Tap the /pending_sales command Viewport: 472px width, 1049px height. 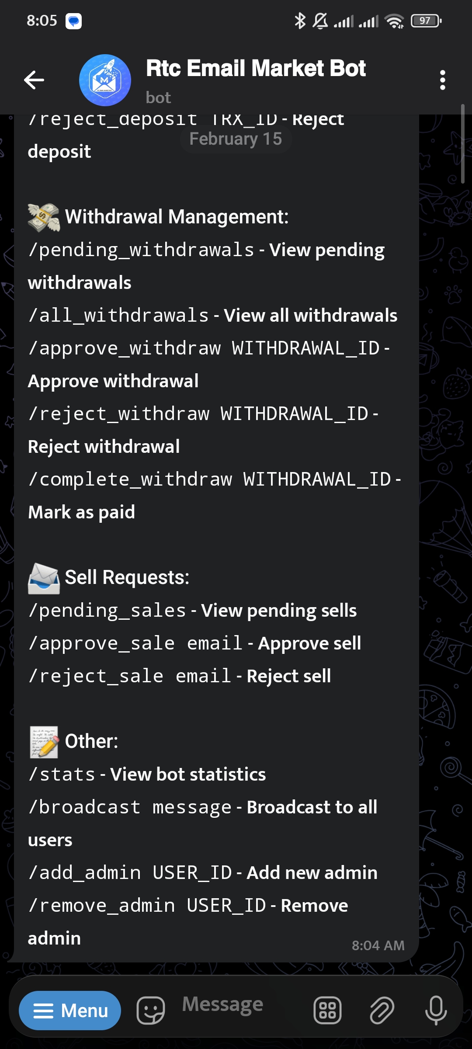[x=107, y=611]
